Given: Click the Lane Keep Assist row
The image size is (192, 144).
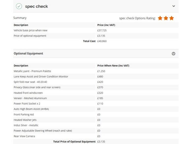Looking at the screenshot, I should tap(41, 76).
